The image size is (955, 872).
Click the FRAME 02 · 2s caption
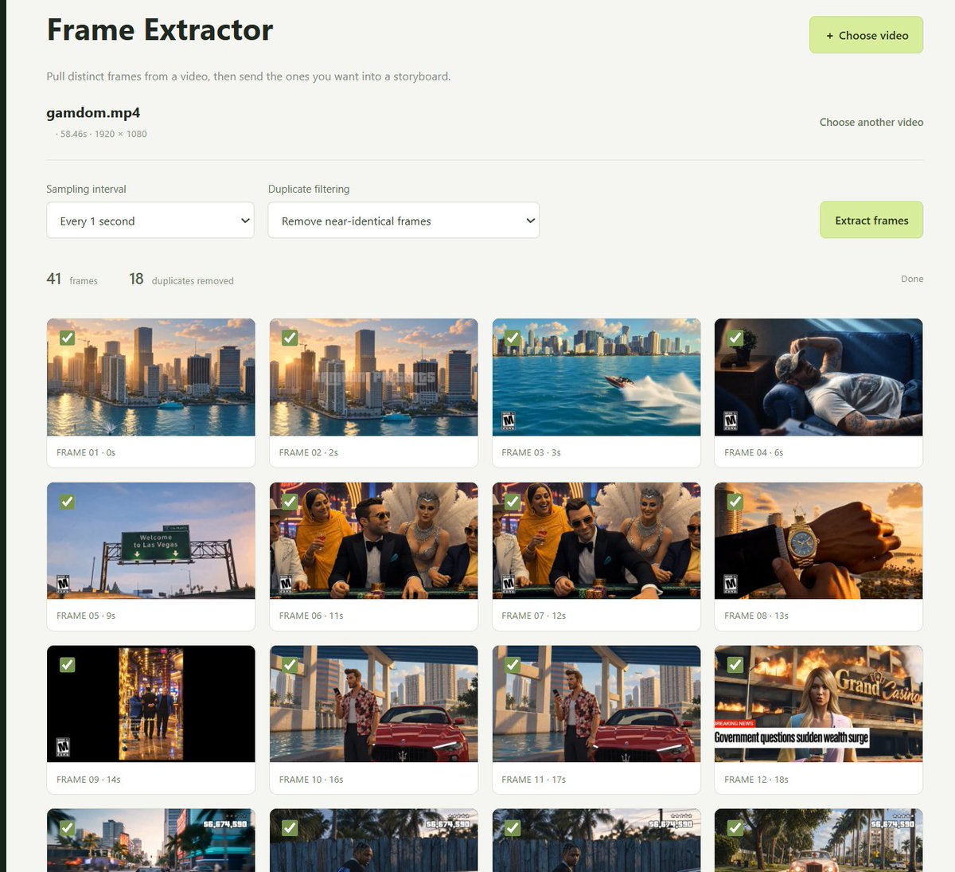click(x=309, y=452)
